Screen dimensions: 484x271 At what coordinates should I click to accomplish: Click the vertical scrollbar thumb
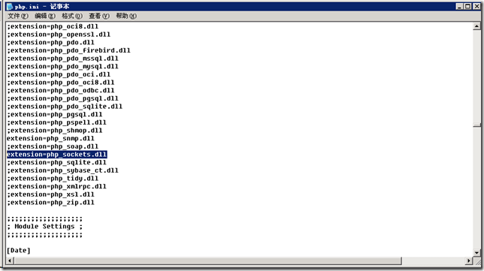pos(476,125)
